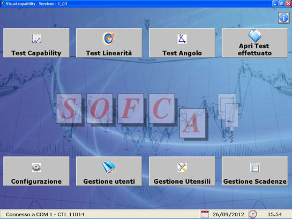The image size is (292, 219).
Task: Click the Test Capability graph icon
Action: tap(36, 39)
